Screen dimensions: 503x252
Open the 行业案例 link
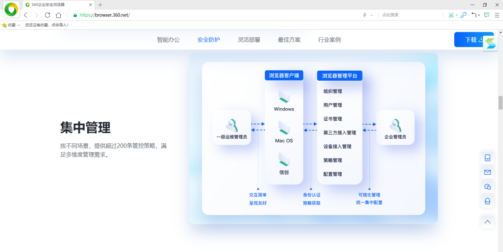coord(329,40)
